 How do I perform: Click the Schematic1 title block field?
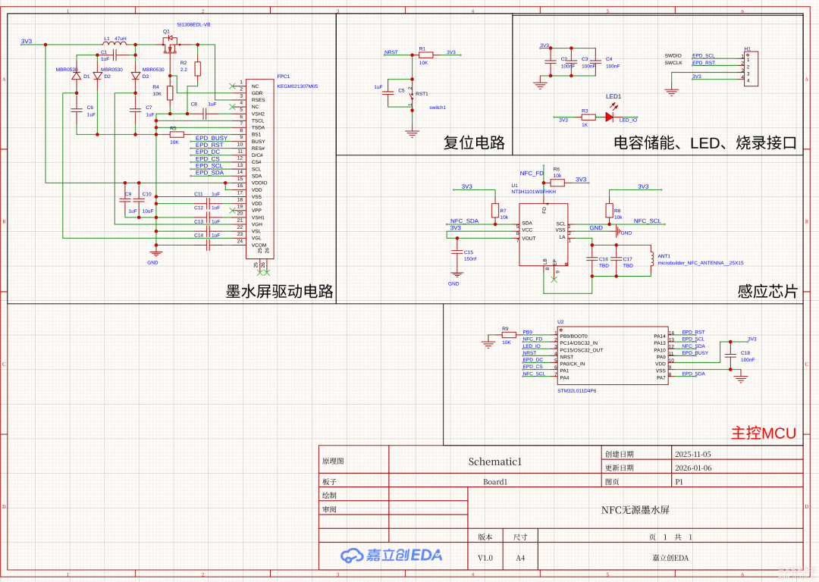[494, 461]
